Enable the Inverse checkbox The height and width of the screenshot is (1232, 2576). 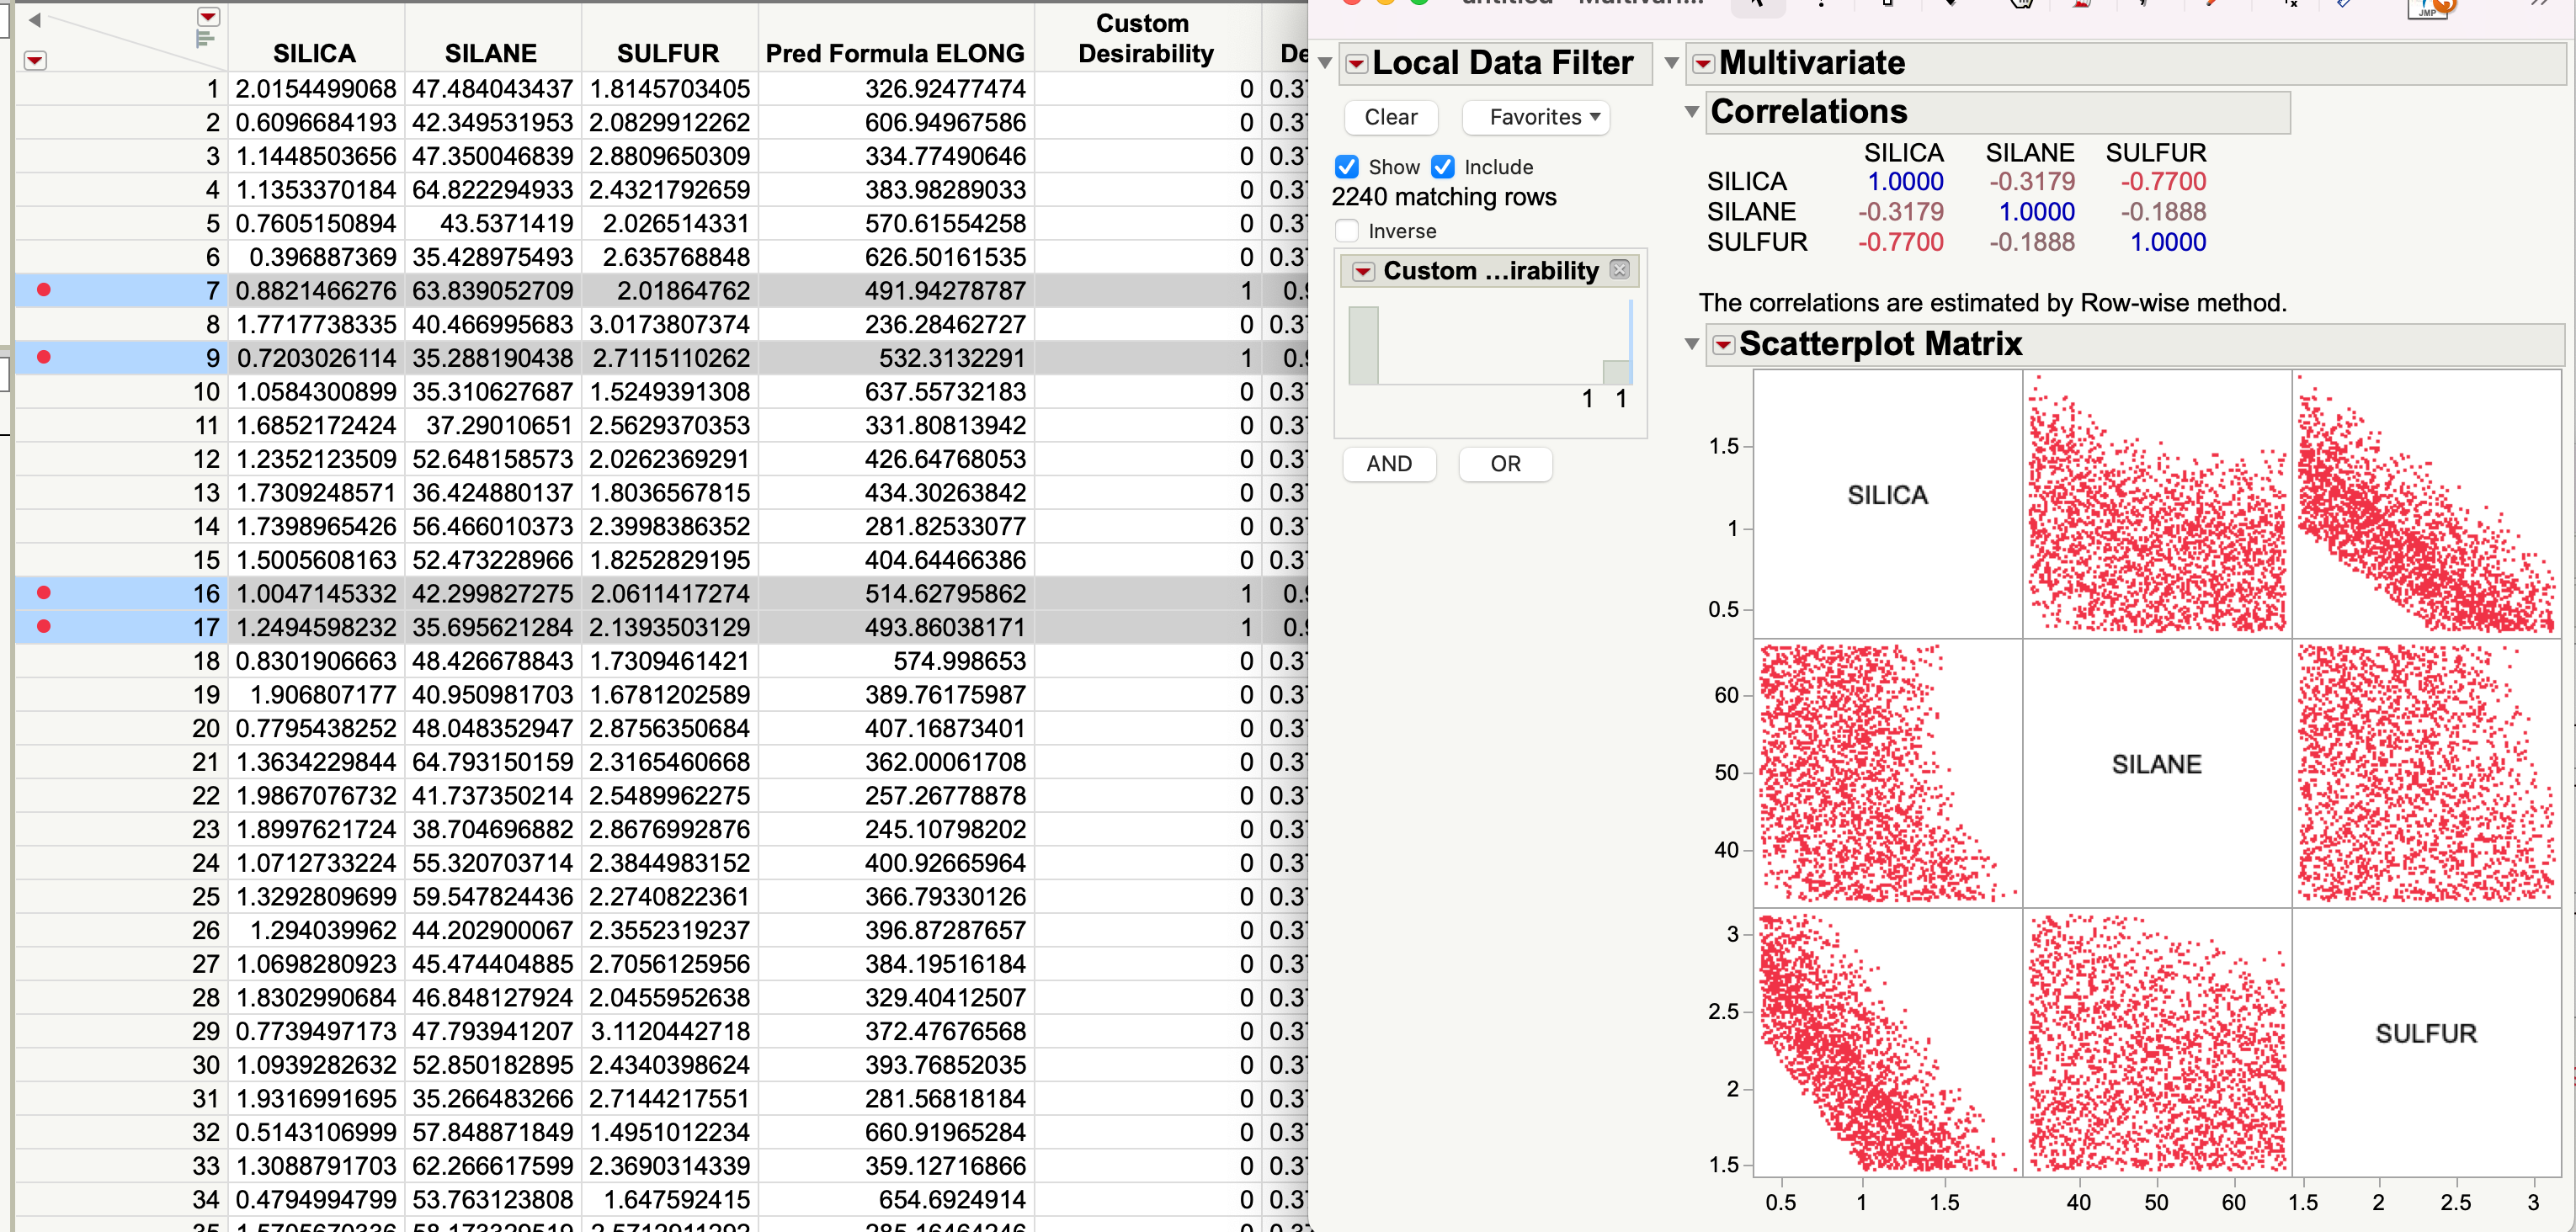[x=1347, y=231]
